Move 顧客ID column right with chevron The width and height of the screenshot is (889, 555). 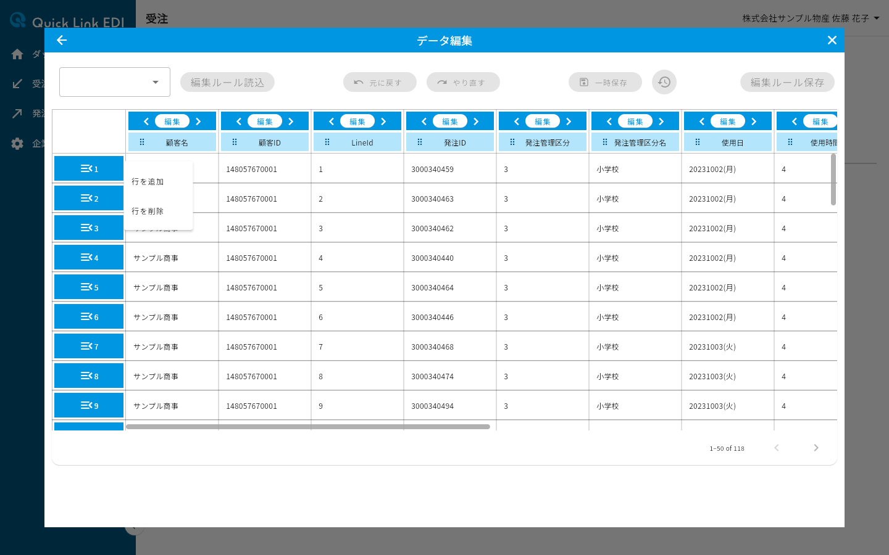click(291, 121)
